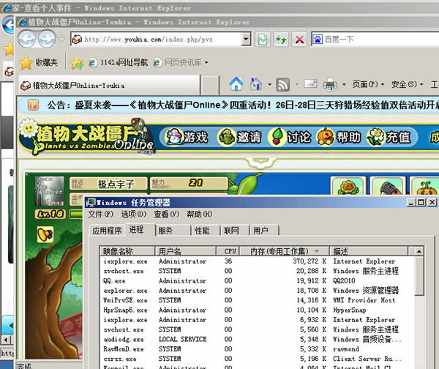Refresh the page with green arrows icon

pyautogui.click(x=281, y=40)
